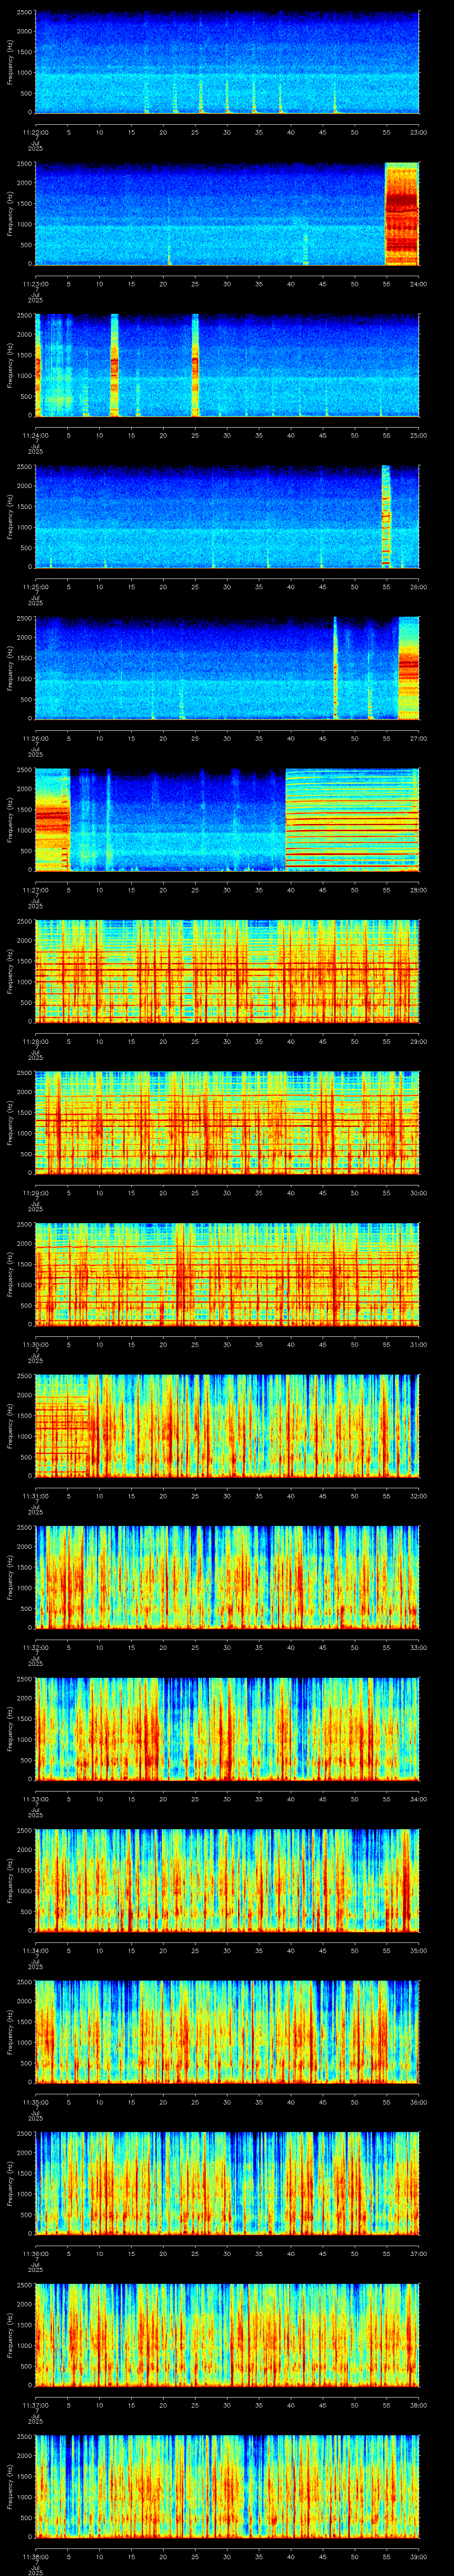Click the 39:00 end time label
The image size is (454, 2576).
pos(418,2556)
